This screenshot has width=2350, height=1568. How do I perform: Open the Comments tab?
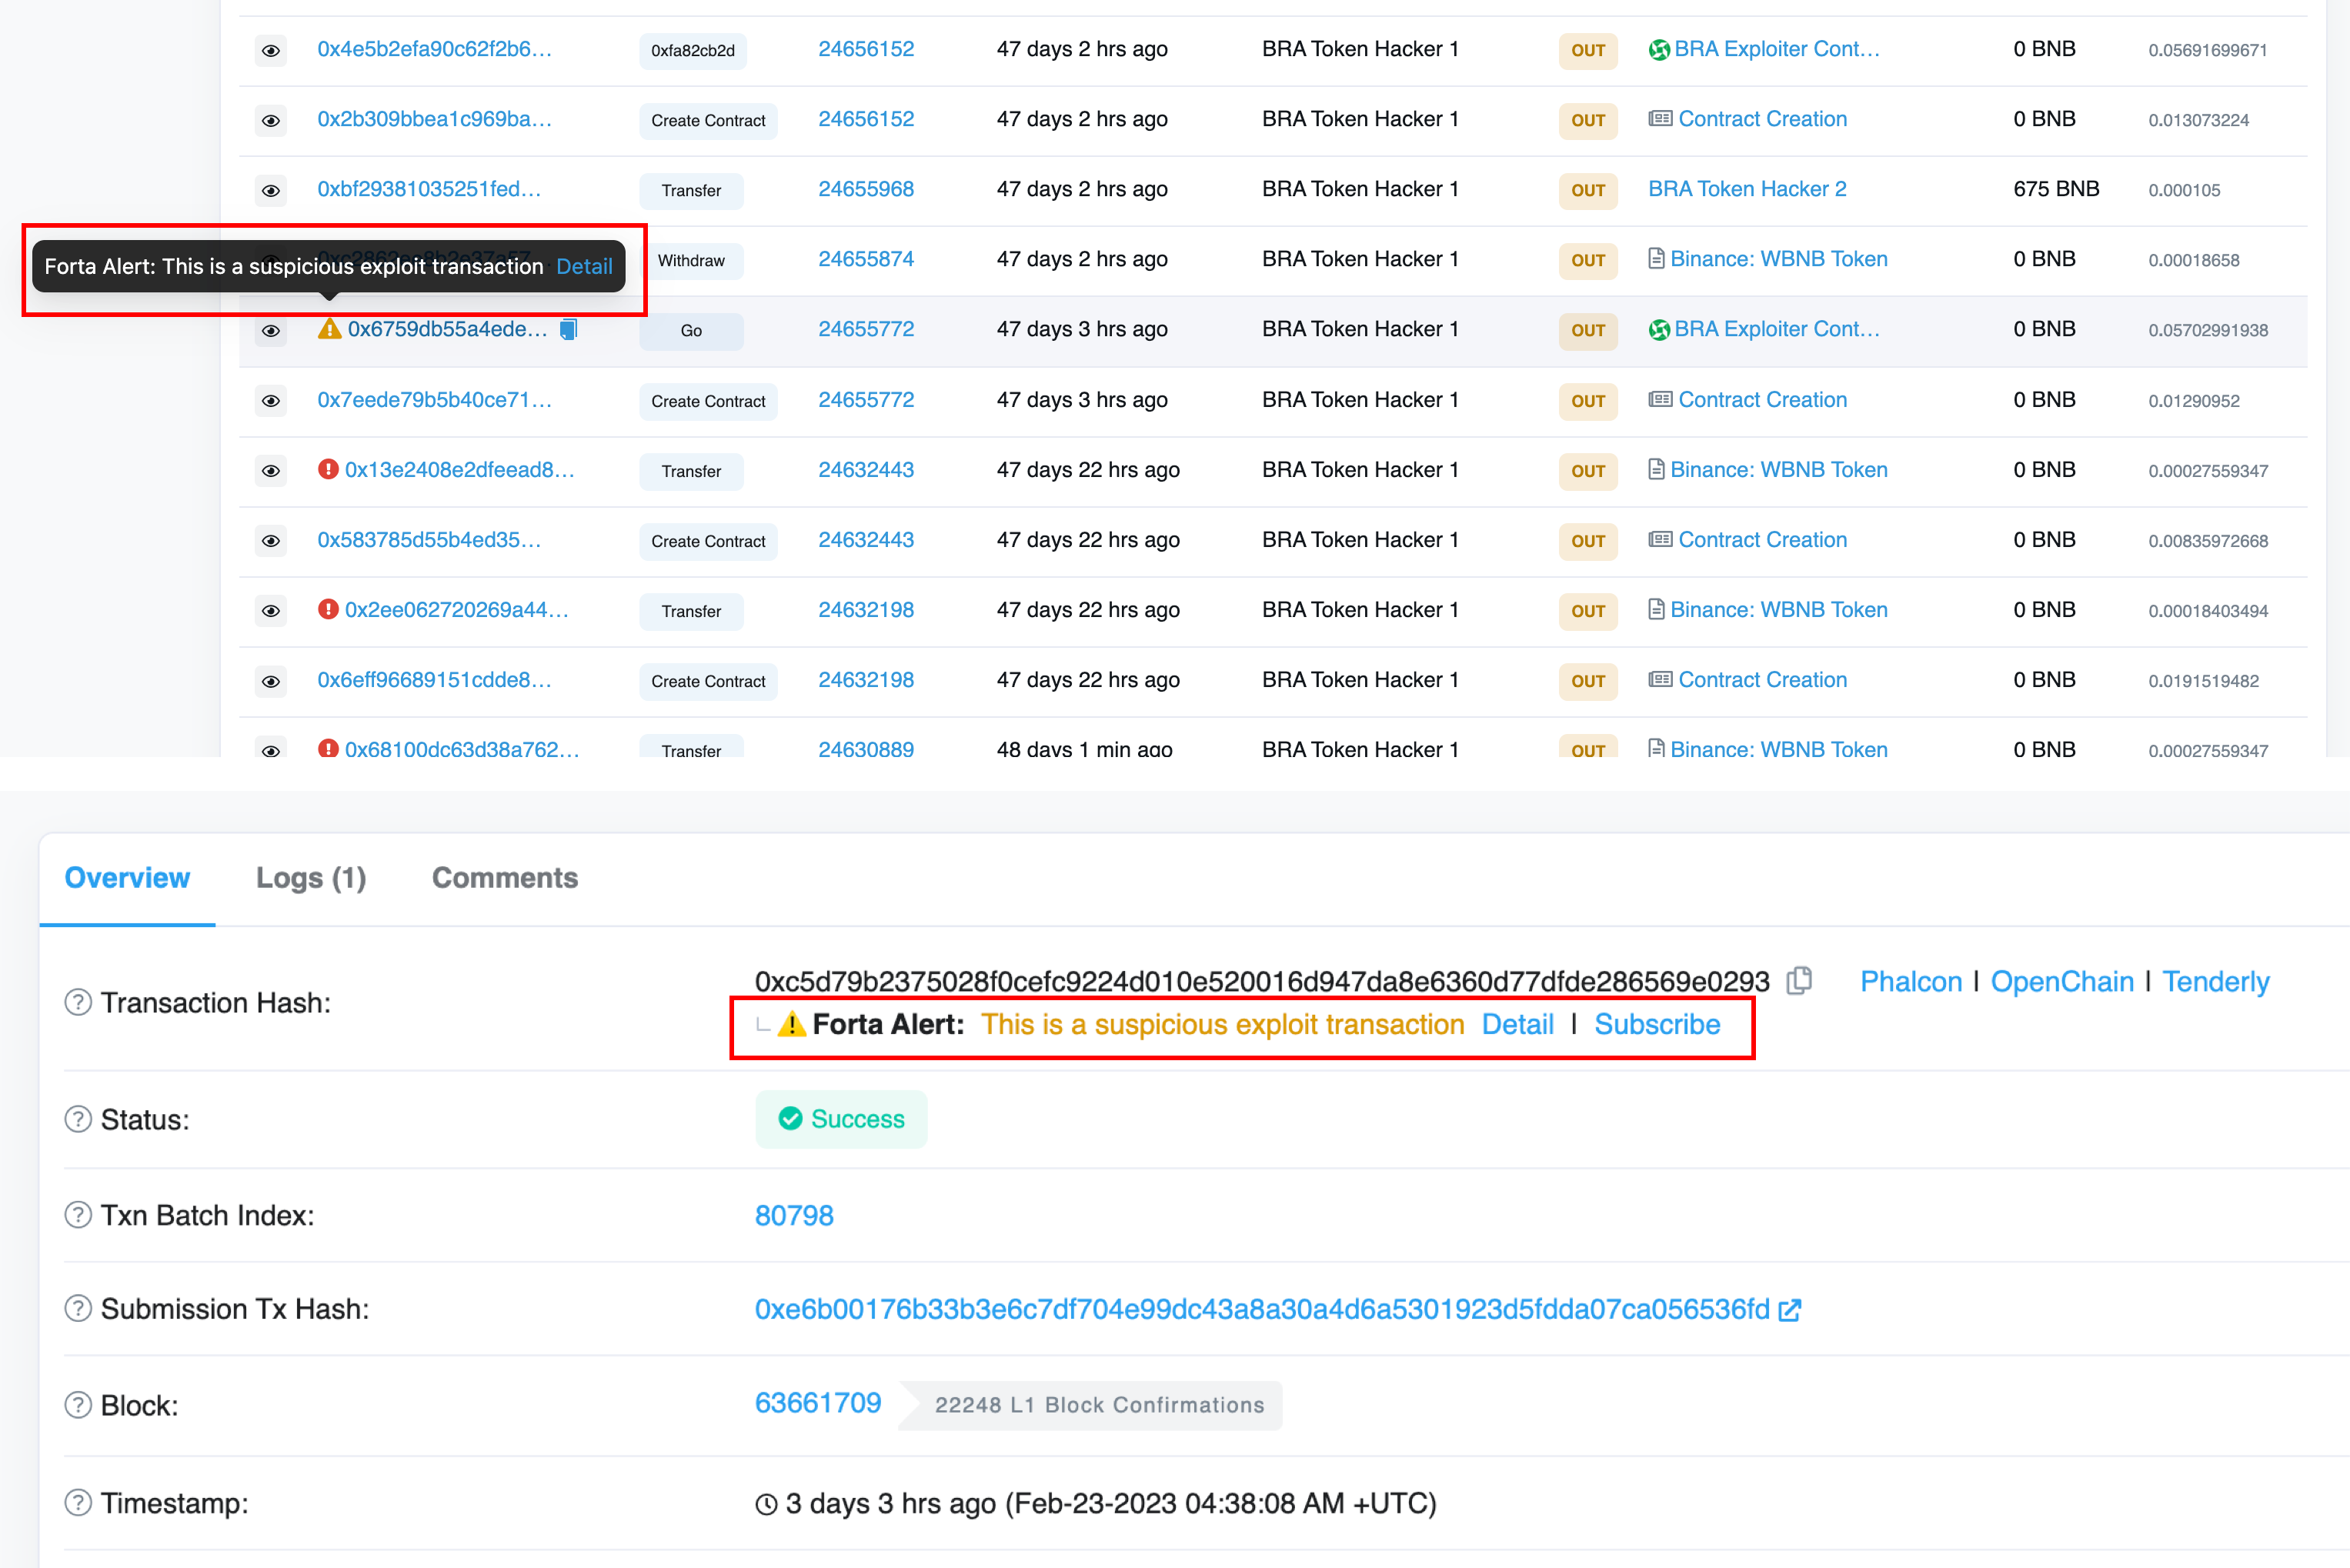505,878
